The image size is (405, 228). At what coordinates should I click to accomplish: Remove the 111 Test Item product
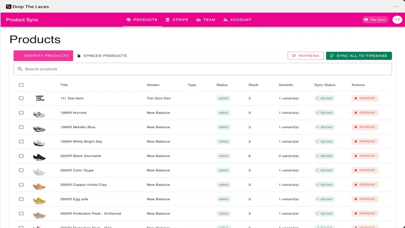pyautogui.click(x=365, y=98)
